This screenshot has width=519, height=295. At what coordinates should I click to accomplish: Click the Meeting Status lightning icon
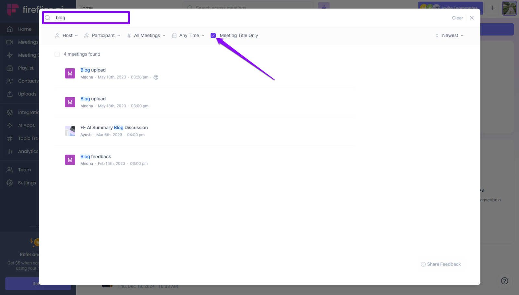click(10, 55)
